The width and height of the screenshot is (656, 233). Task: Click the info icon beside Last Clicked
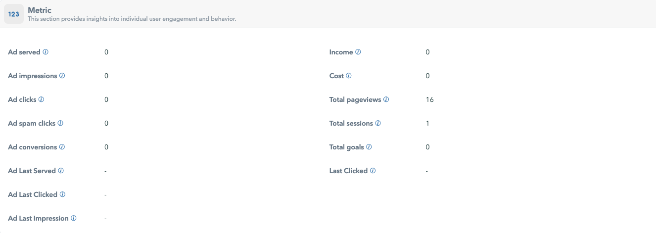373,171
